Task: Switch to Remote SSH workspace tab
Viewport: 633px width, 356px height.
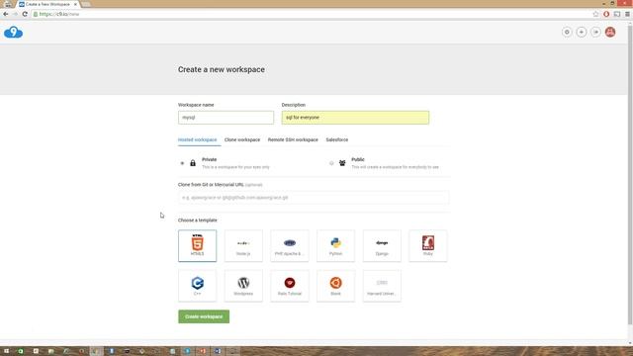Action: [293, 139]
